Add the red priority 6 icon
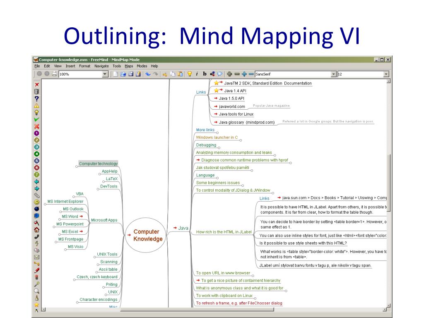The height and width of the screenshot is (318, 424). pos(37,168)
